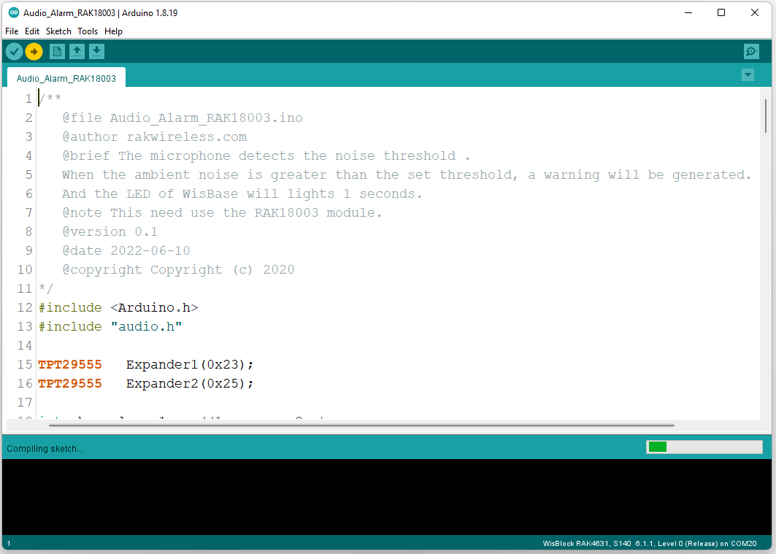Image resolution: width=776 pixels, height=554 pixels.
Task: Click TPT29555 keyword on line 16
Action: [x=70, y=383]
